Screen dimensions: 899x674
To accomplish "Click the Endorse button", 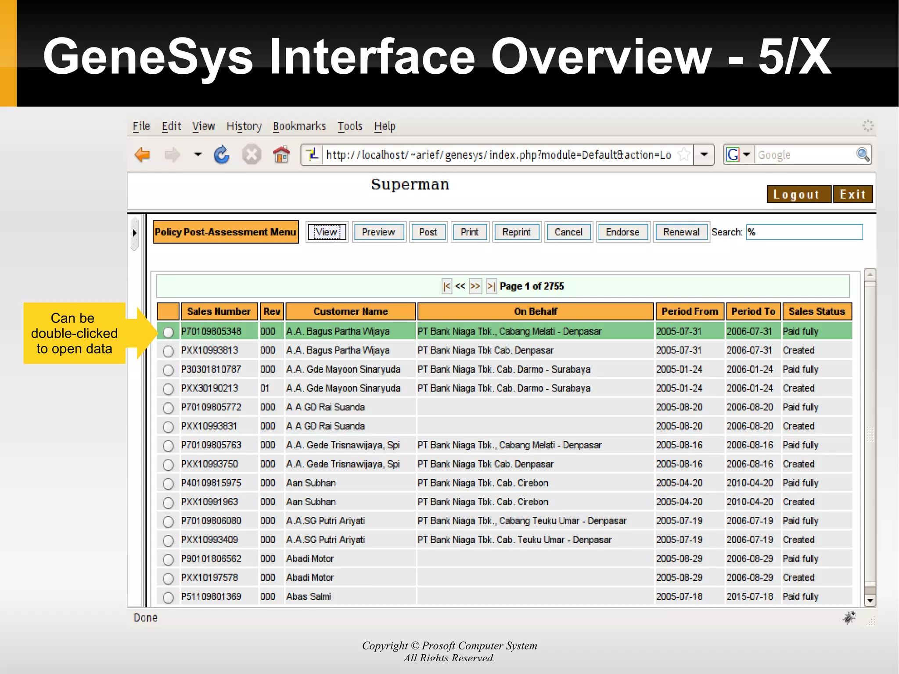I will (x=622, y=232).
